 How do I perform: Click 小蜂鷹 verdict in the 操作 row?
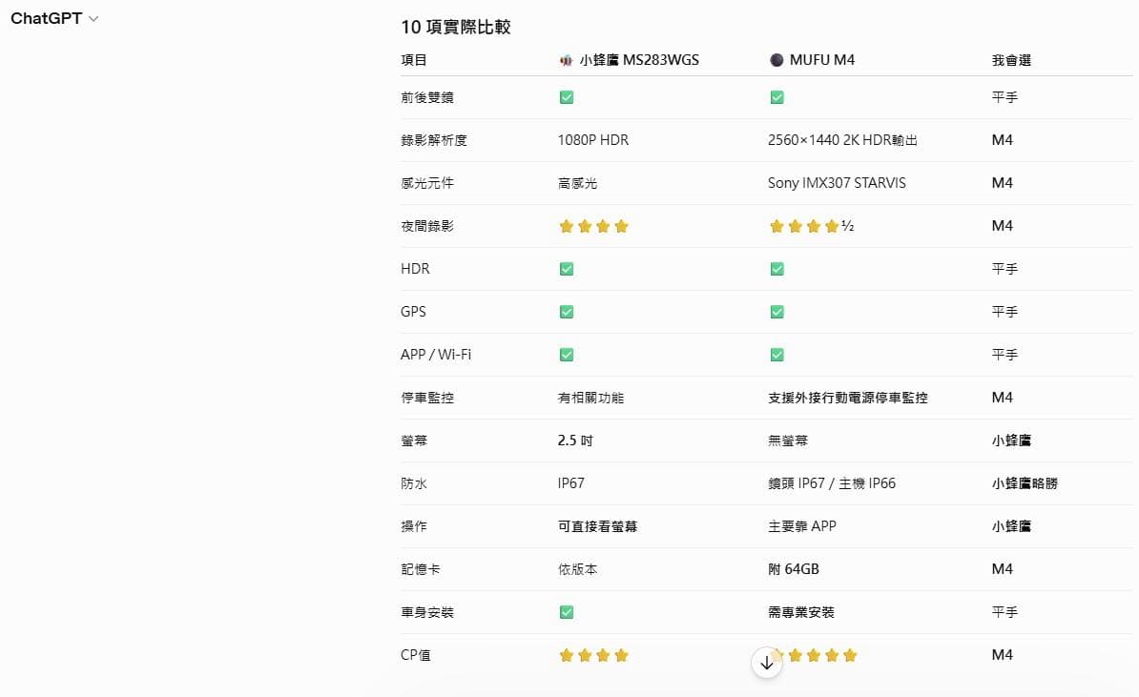tap(1011, 526)
